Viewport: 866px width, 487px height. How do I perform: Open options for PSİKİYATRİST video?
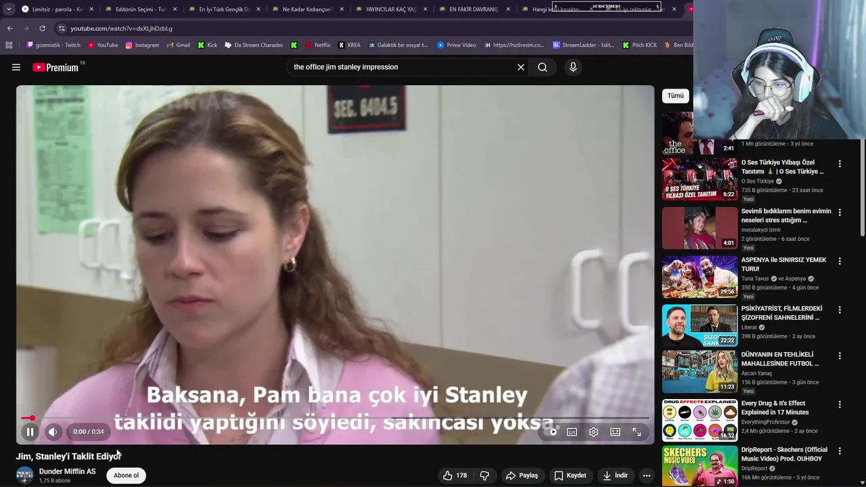(x=840, y=310)
